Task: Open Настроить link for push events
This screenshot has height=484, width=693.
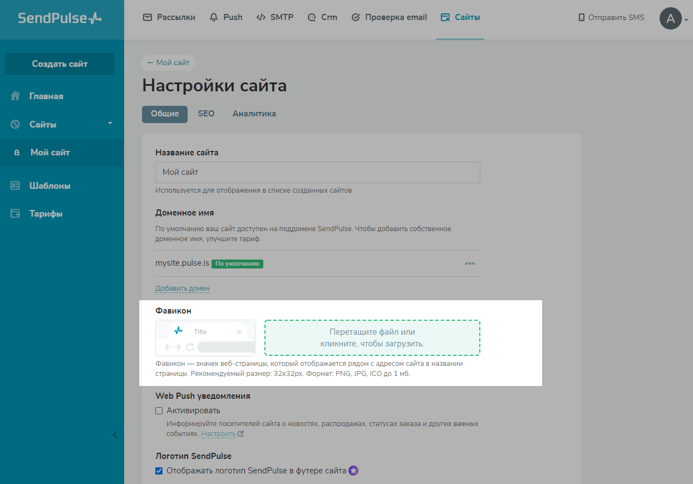Action: 218,433
